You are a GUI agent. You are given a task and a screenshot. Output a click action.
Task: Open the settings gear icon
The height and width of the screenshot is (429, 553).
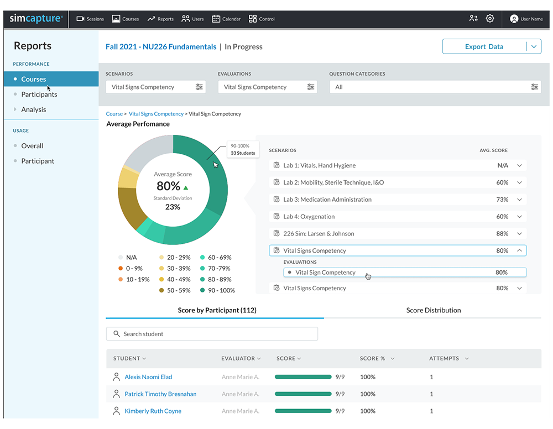tap(490, 18)
